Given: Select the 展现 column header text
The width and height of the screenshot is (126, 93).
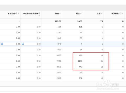Looking at the screenshot, I should tap(78, 13).
